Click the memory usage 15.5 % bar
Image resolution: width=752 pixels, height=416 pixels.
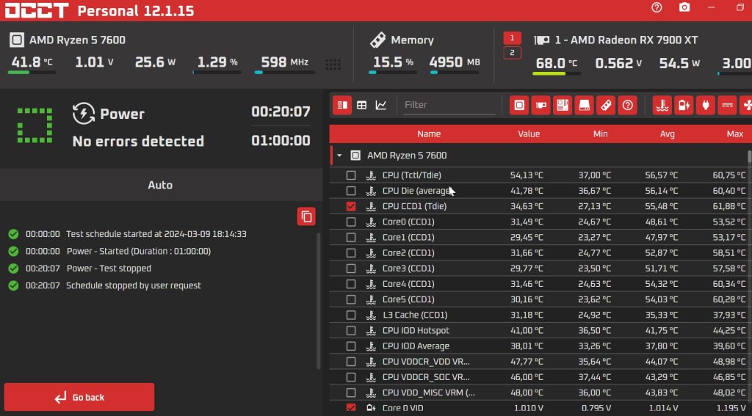392,73
